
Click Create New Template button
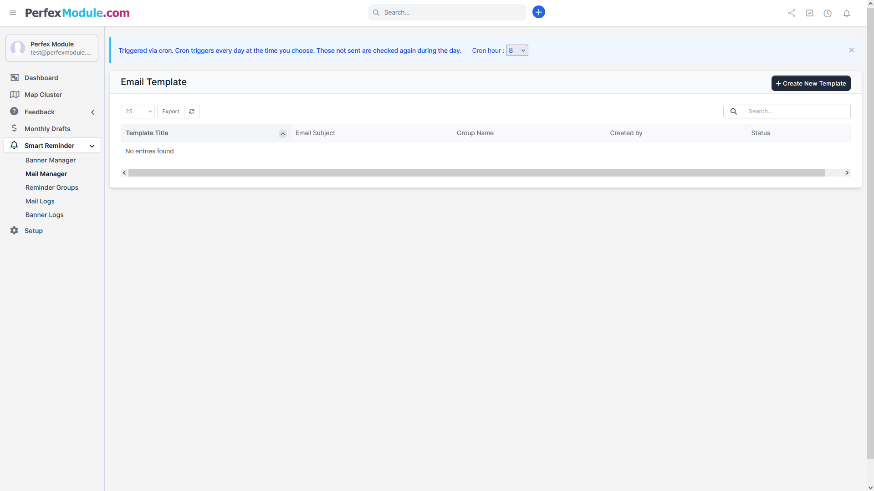click(811, 83)
